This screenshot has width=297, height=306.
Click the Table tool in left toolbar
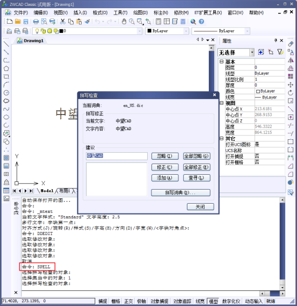[x=6, y=190]
